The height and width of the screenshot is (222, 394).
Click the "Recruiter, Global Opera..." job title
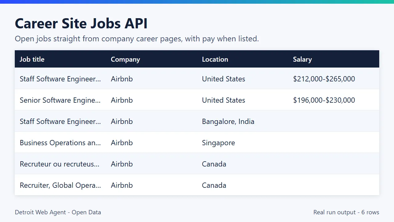pyautogui.click(x=60, y=185)
